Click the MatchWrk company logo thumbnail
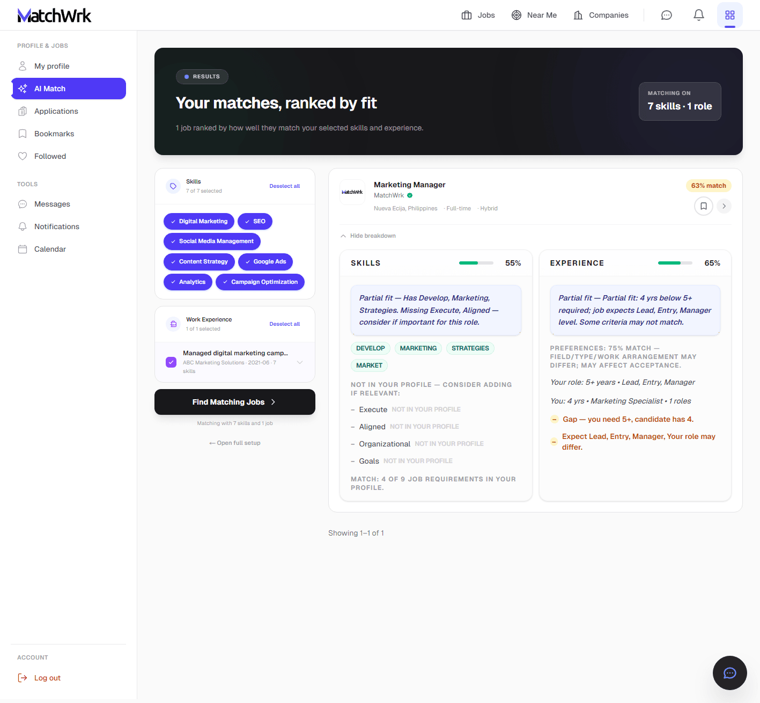The width and height of the screenshot is (760, 703). coord(352,192)
